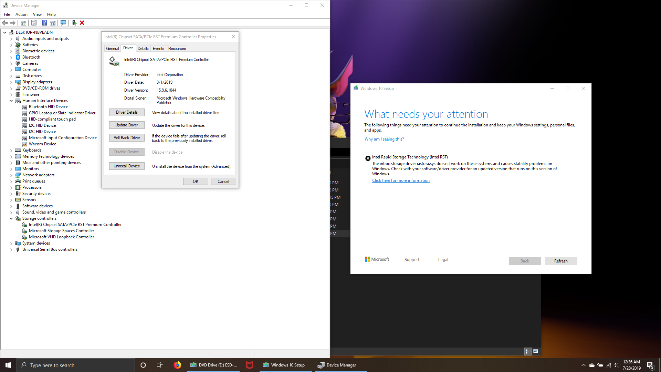This screenshot has height=372, width=661.
Task: Click Cancel in the Properties dialog
Action: [x=223, y=182]
